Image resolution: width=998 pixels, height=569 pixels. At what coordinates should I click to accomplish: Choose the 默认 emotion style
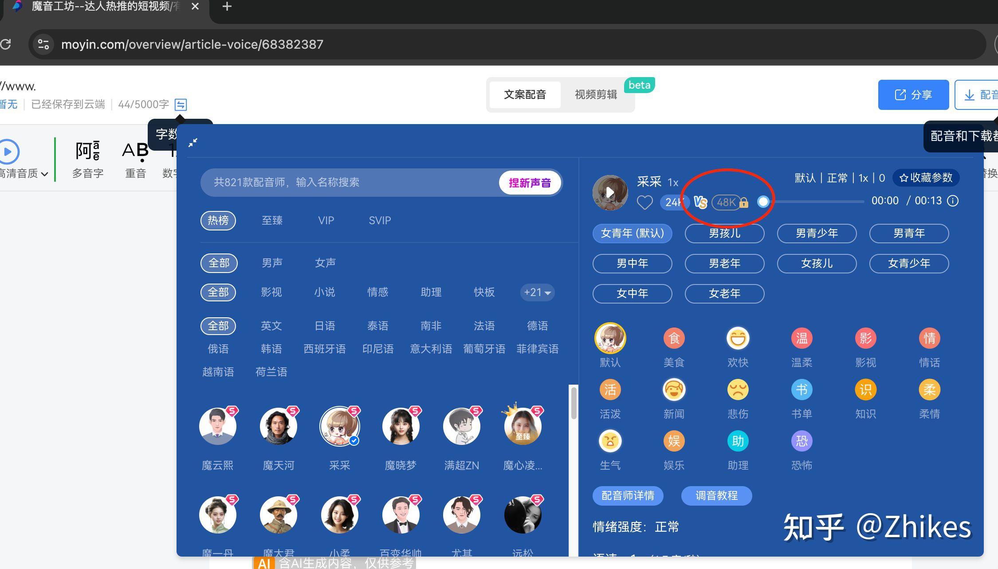[610, 345]
